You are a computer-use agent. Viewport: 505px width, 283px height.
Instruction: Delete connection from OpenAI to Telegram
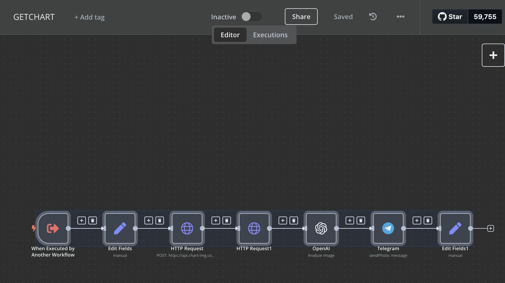pos(361,220)
